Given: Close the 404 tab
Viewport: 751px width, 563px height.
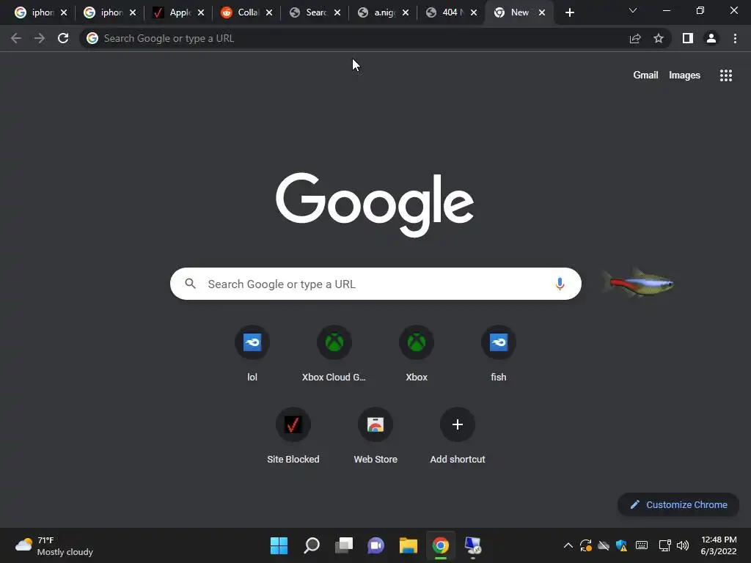Looking at the screenshot, I should pos(474,12).
